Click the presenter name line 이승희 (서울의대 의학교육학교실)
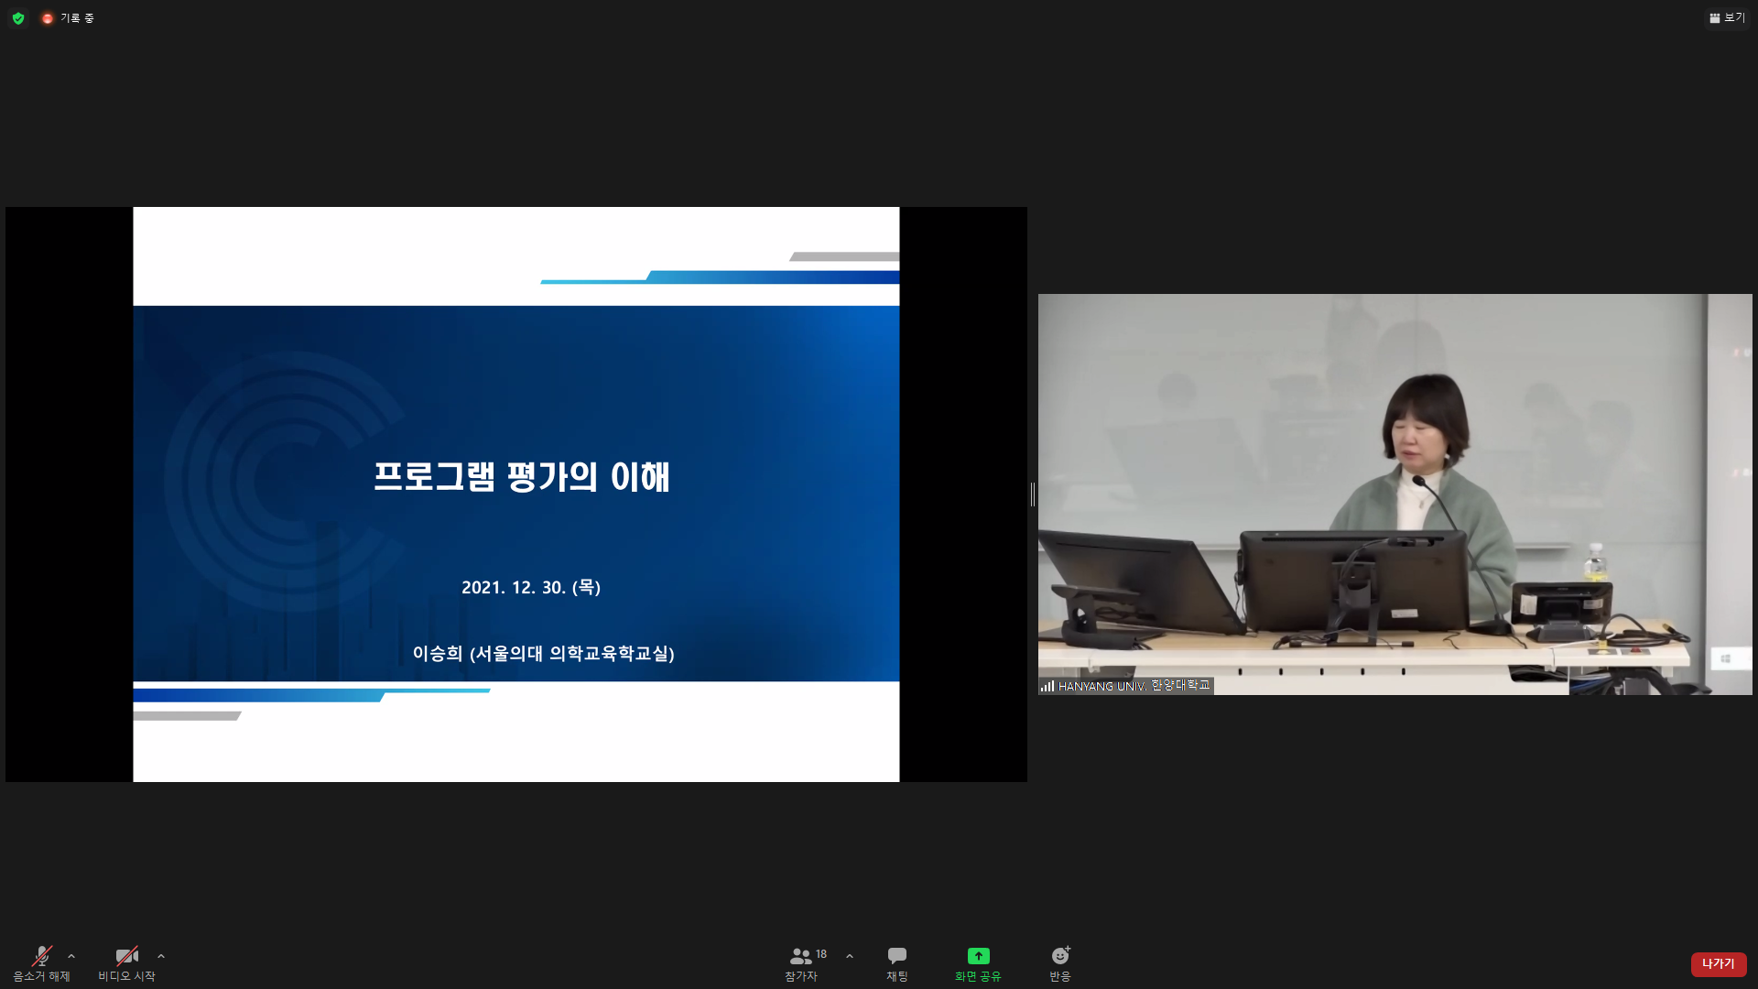The height and width of the screenshot is (989, 1758). click(543, 653)
